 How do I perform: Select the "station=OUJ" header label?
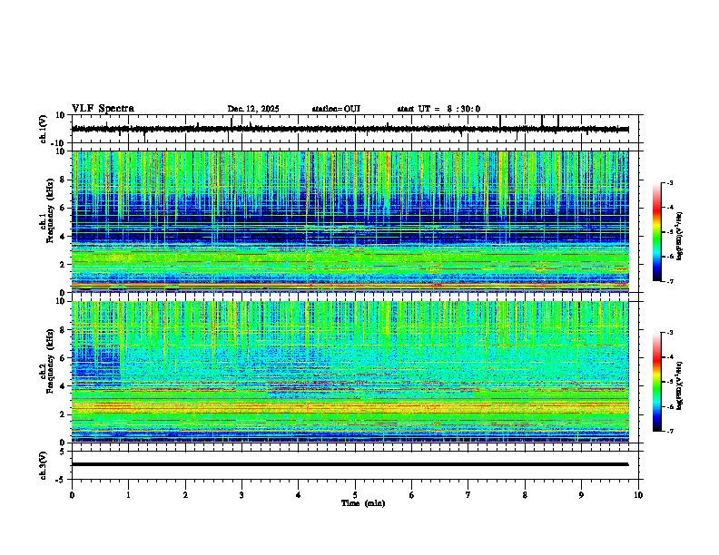pos(336,109)
